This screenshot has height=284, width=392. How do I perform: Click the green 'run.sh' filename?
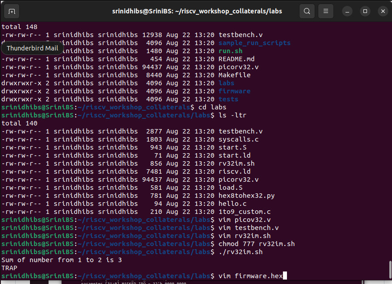tap(231, 50)
